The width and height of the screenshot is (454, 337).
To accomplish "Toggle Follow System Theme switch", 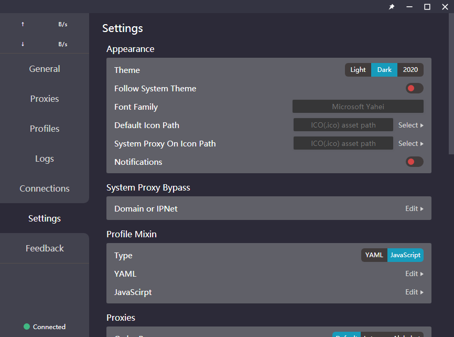I will pyautogui.click(x=414, y=88).
